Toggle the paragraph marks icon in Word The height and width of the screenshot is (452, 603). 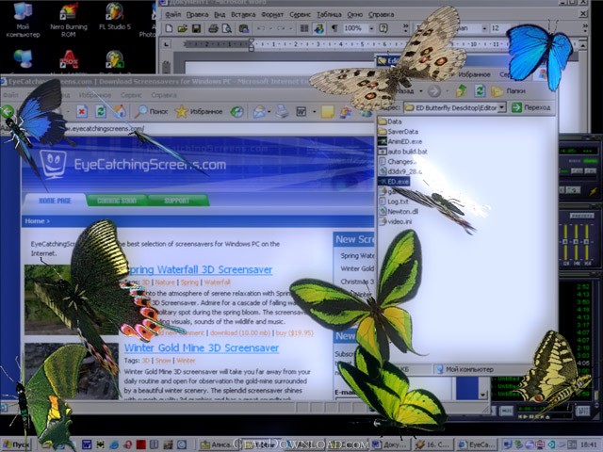point(334,28)
